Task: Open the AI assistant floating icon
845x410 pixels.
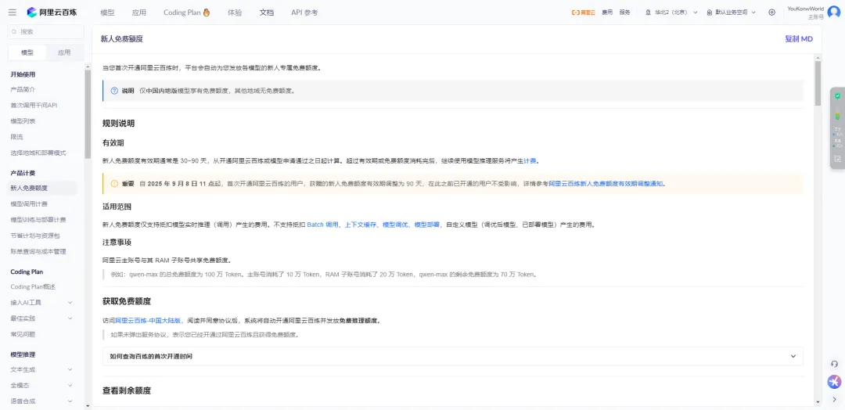Action: coord(834,382)
